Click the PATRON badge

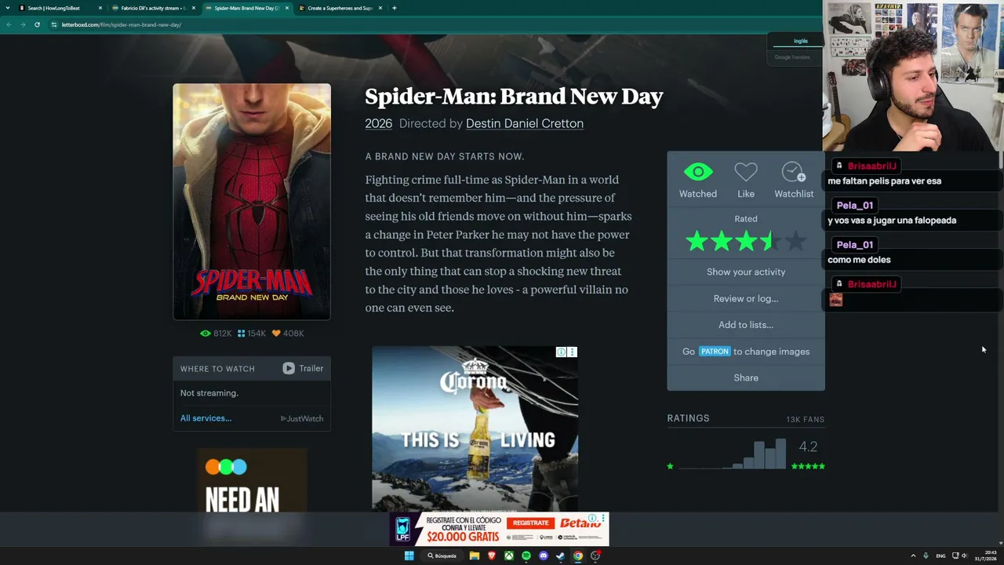(715, 352)
